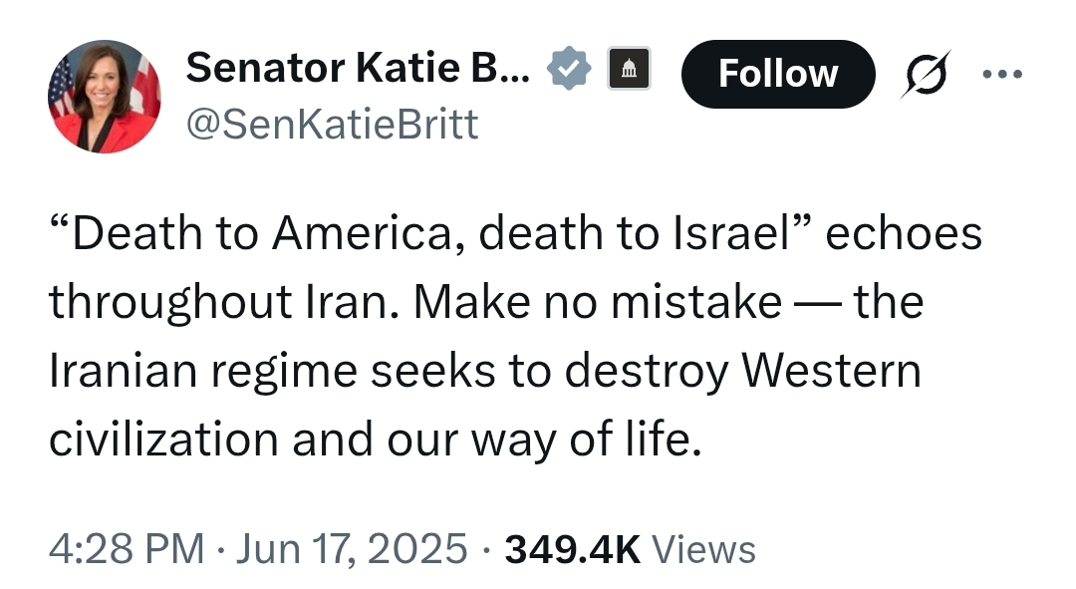
Task: Click "civilization and our way of life" line
Action: pos(376,440)
